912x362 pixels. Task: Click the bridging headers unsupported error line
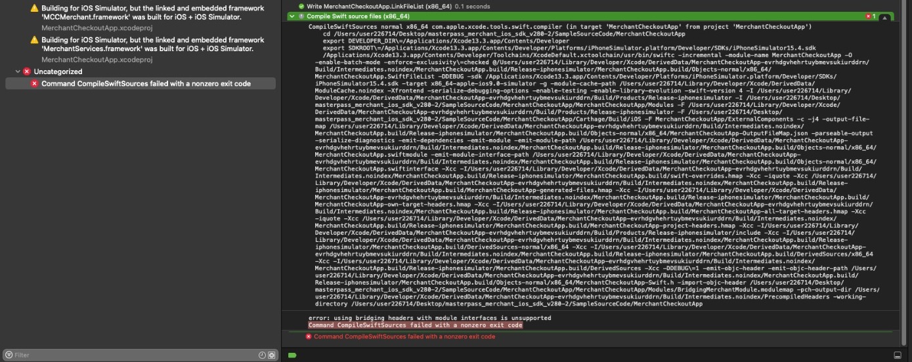429,318
